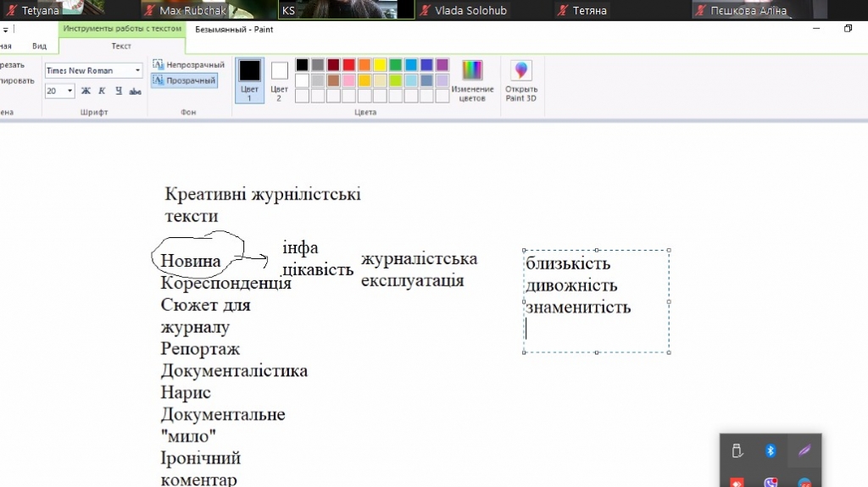Image resolution: width=868 pixels, height=487 pixels.
Task: Select Прозрачный background option
Action: (184, 80)
